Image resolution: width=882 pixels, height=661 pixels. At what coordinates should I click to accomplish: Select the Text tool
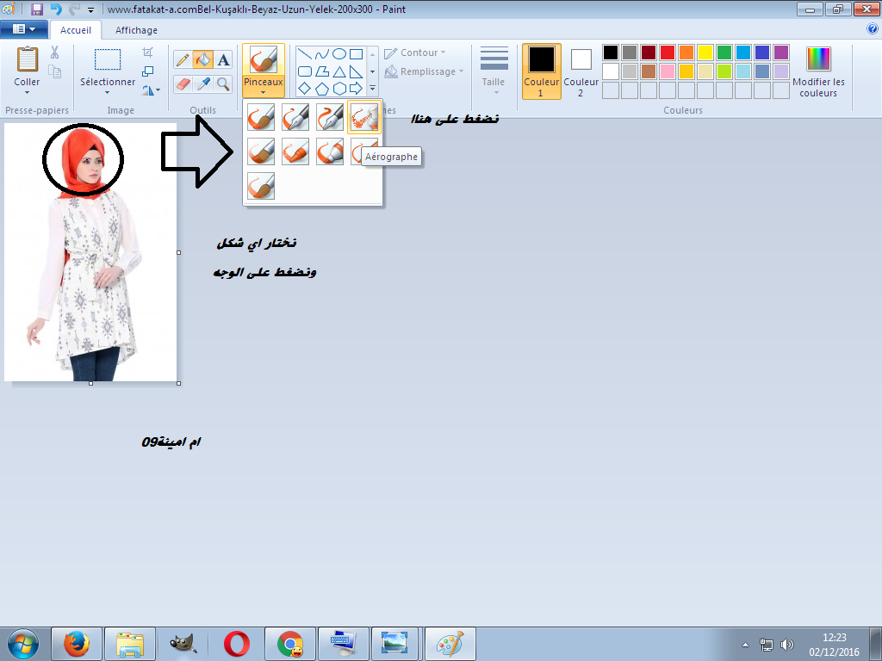tap(223, 59)
